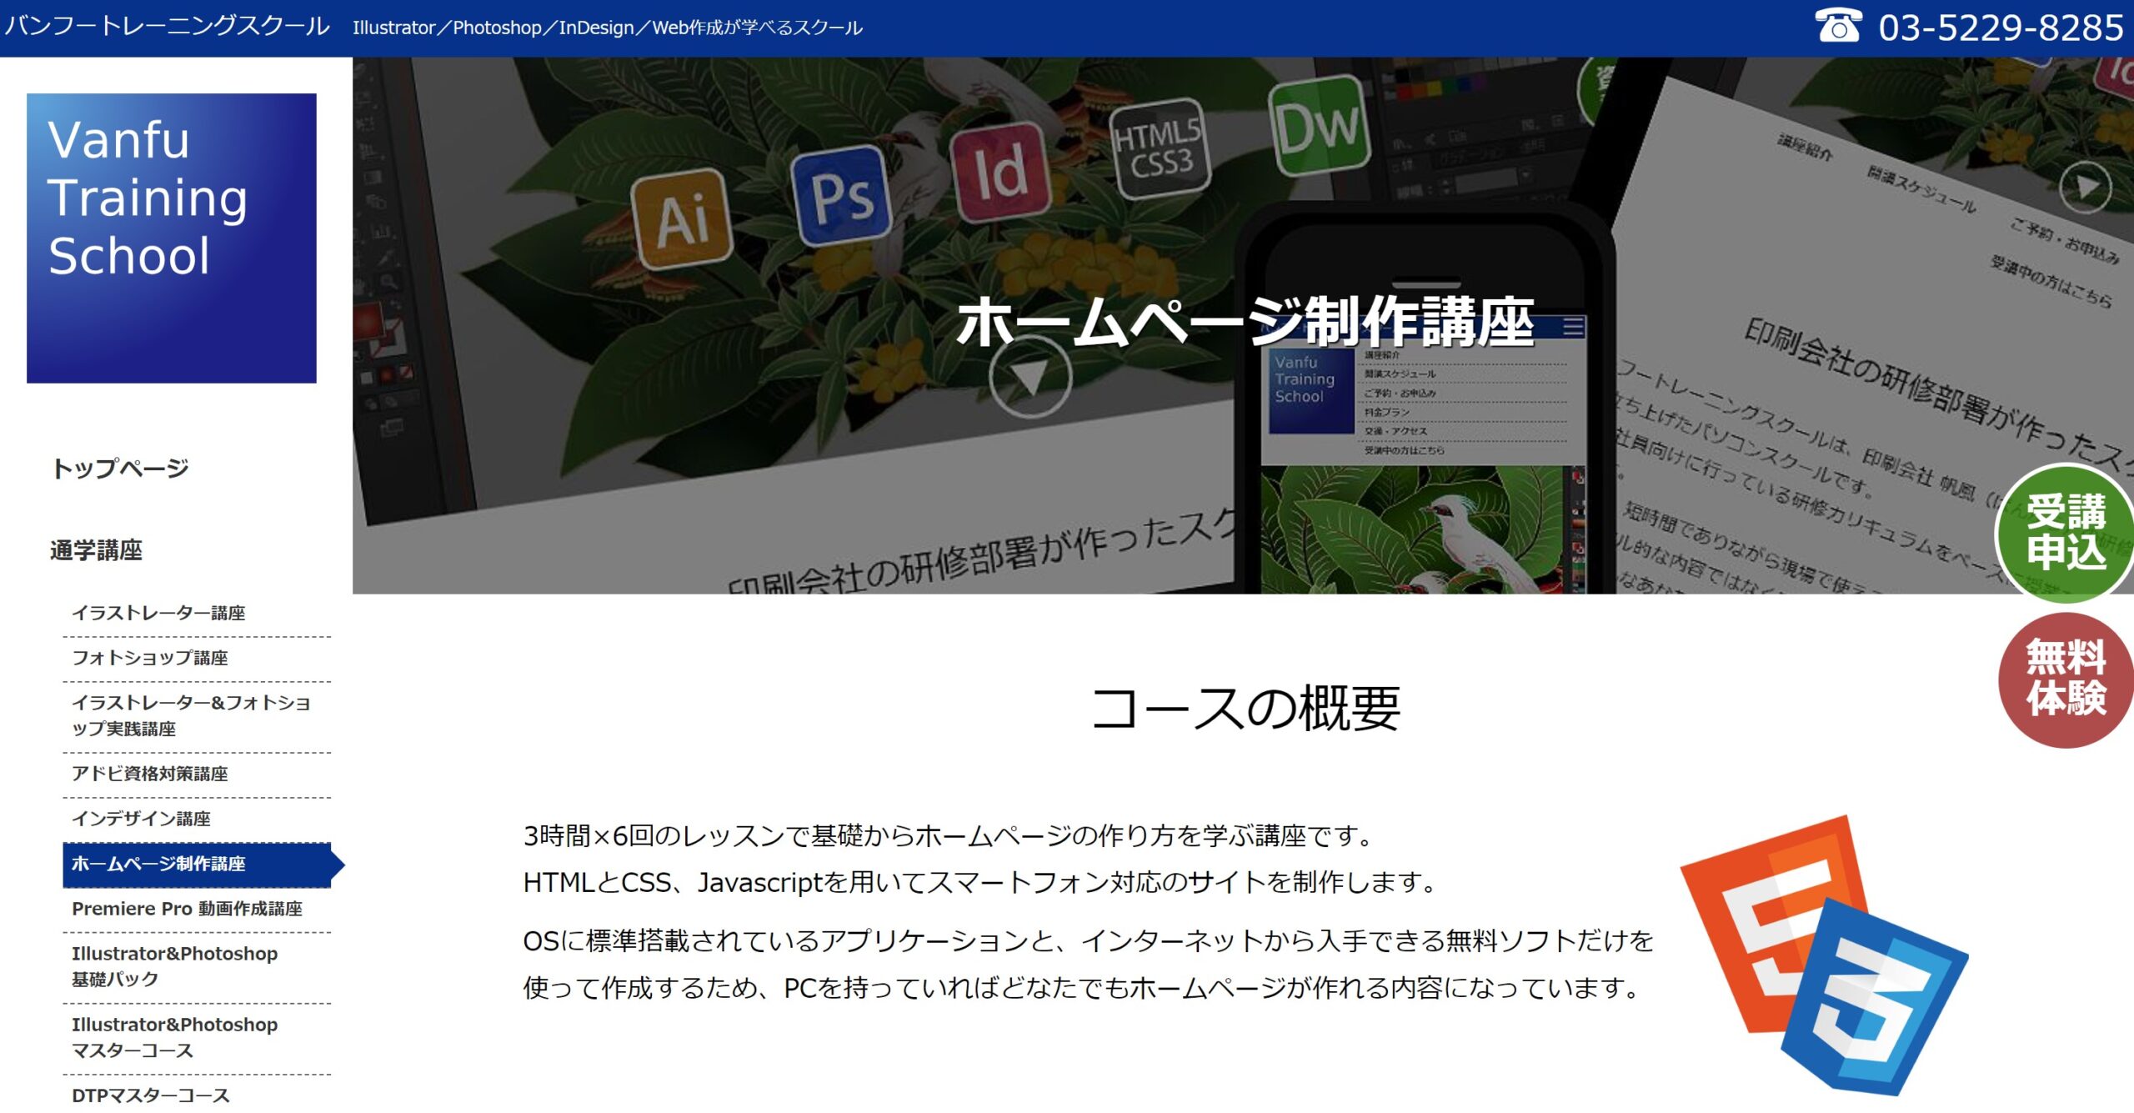Click the HTML5 CSS3 logo image
This screenshot has width=2134, height=1113.
point(1826,955)
